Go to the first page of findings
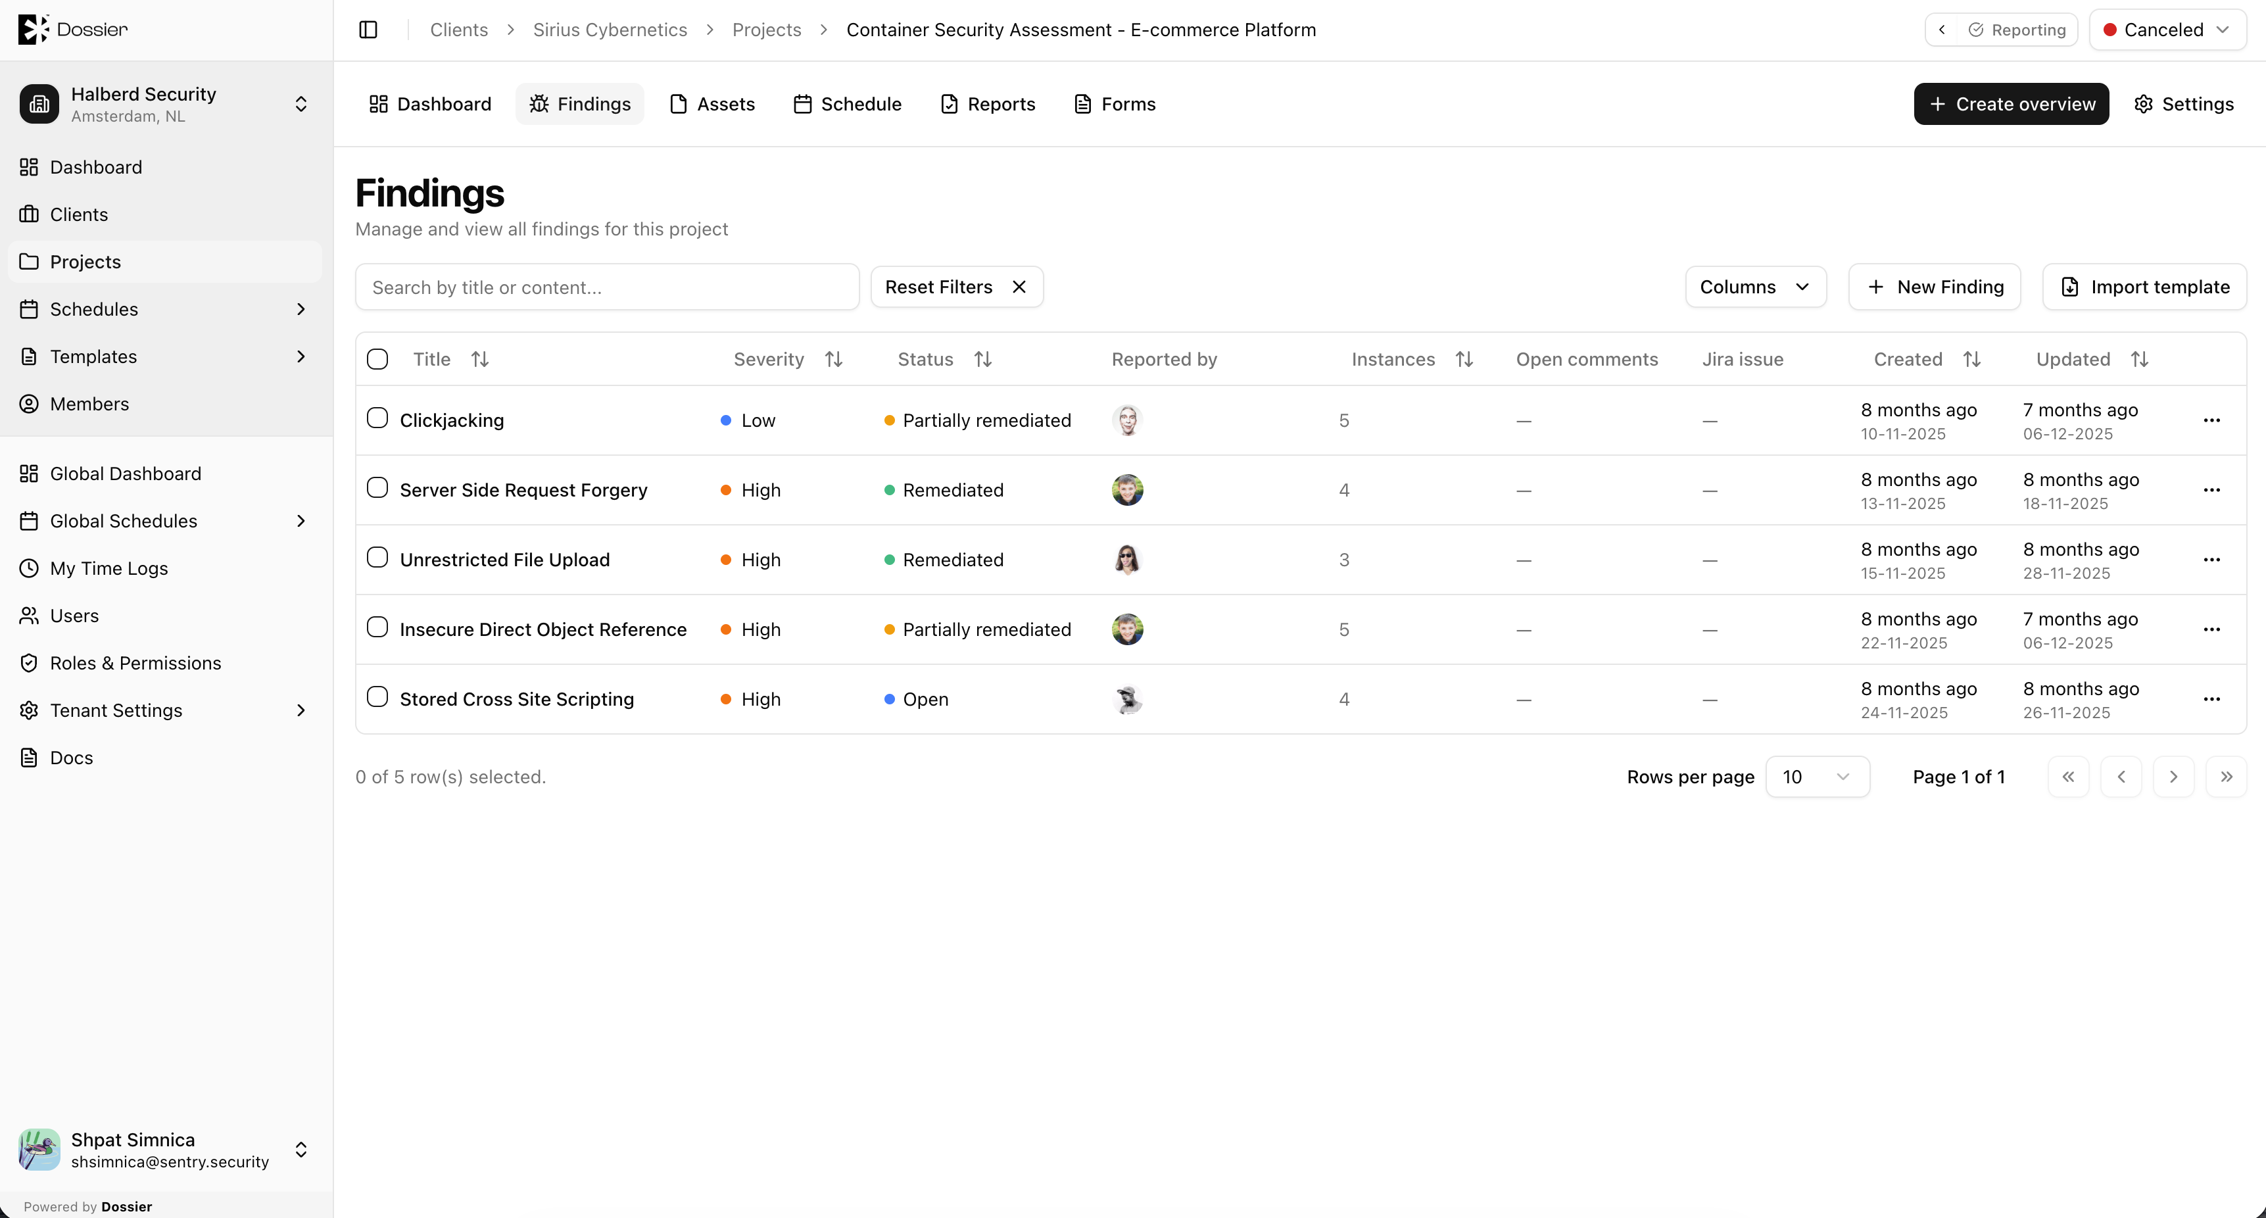The height and width of the screenshot is (1218, 2266). click(2068, 777)
